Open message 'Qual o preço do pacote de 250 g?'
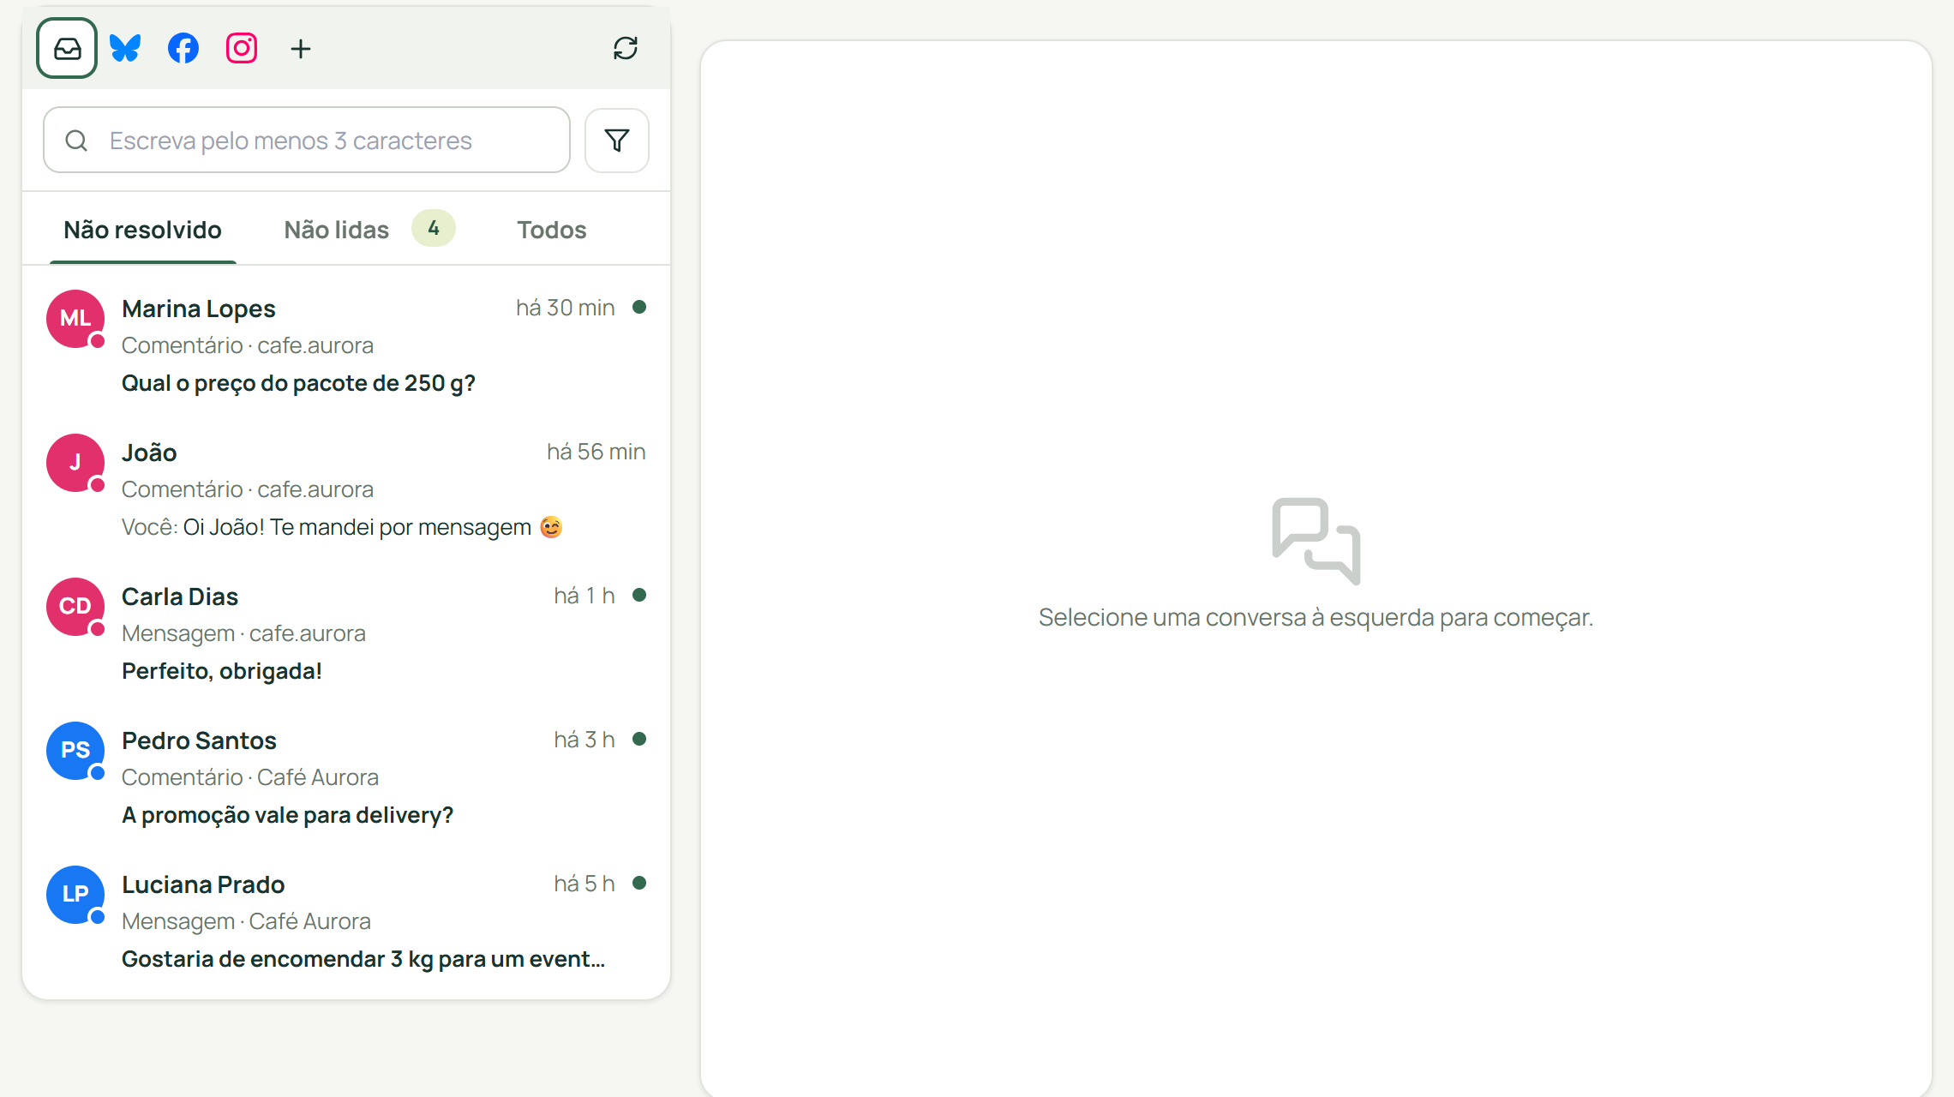 298,383
